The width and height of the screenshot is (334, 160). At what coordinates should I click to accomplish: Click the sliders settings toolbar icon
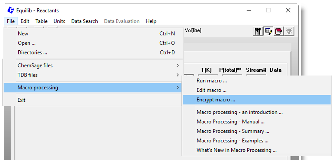pos(258,31)
